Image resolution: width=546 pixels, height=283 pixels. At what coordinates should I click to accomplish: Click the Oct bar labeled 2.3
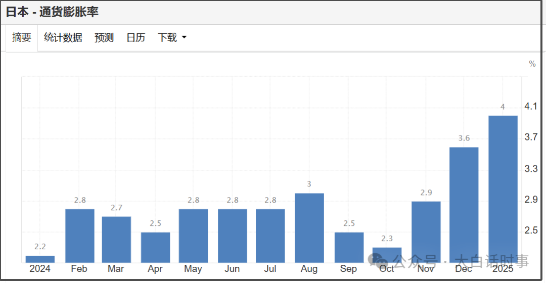(387, 255)
